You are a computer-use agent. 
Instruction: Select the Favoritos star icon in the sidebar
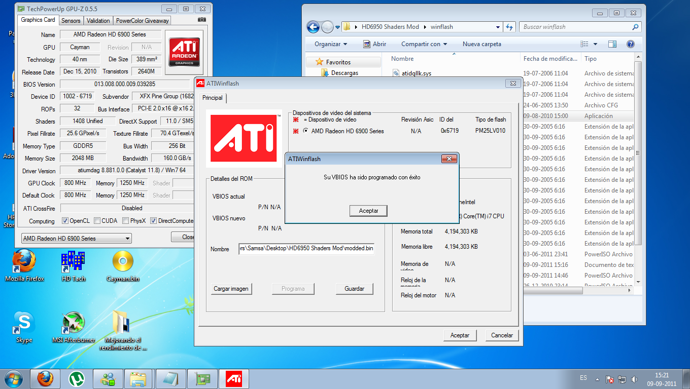pos(319,62)
